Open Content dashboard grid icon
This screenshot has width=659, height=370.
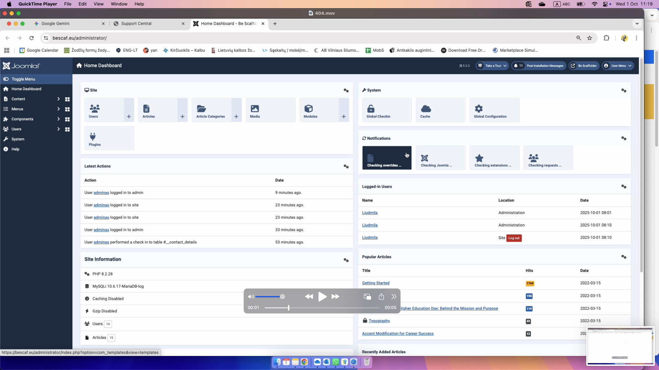pyautogui.click(x=67, y=99)
